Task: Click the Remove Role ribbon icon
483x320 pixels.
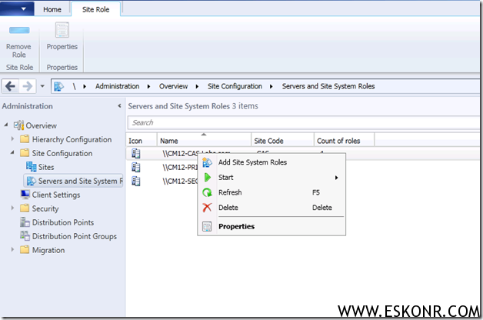Action: (19, 30)
